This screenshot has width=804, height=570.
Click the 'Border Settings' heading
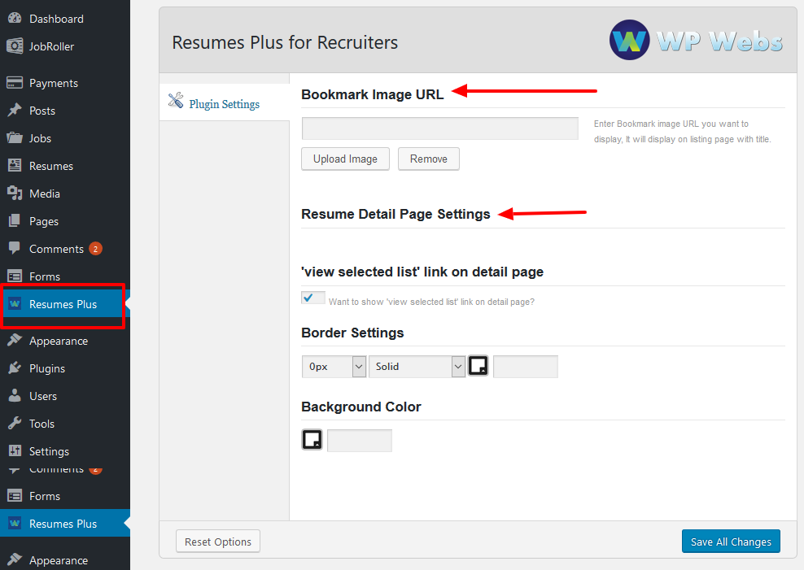(352, 333)
